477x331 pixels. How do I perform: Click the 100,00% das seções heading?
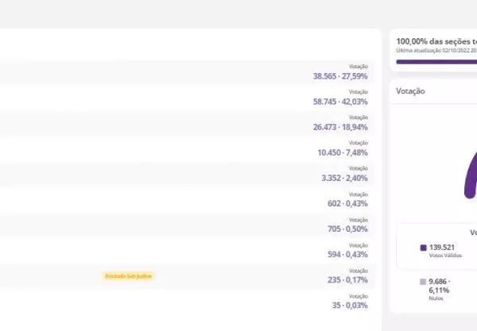pyautogui.click(x=436, y=40)
